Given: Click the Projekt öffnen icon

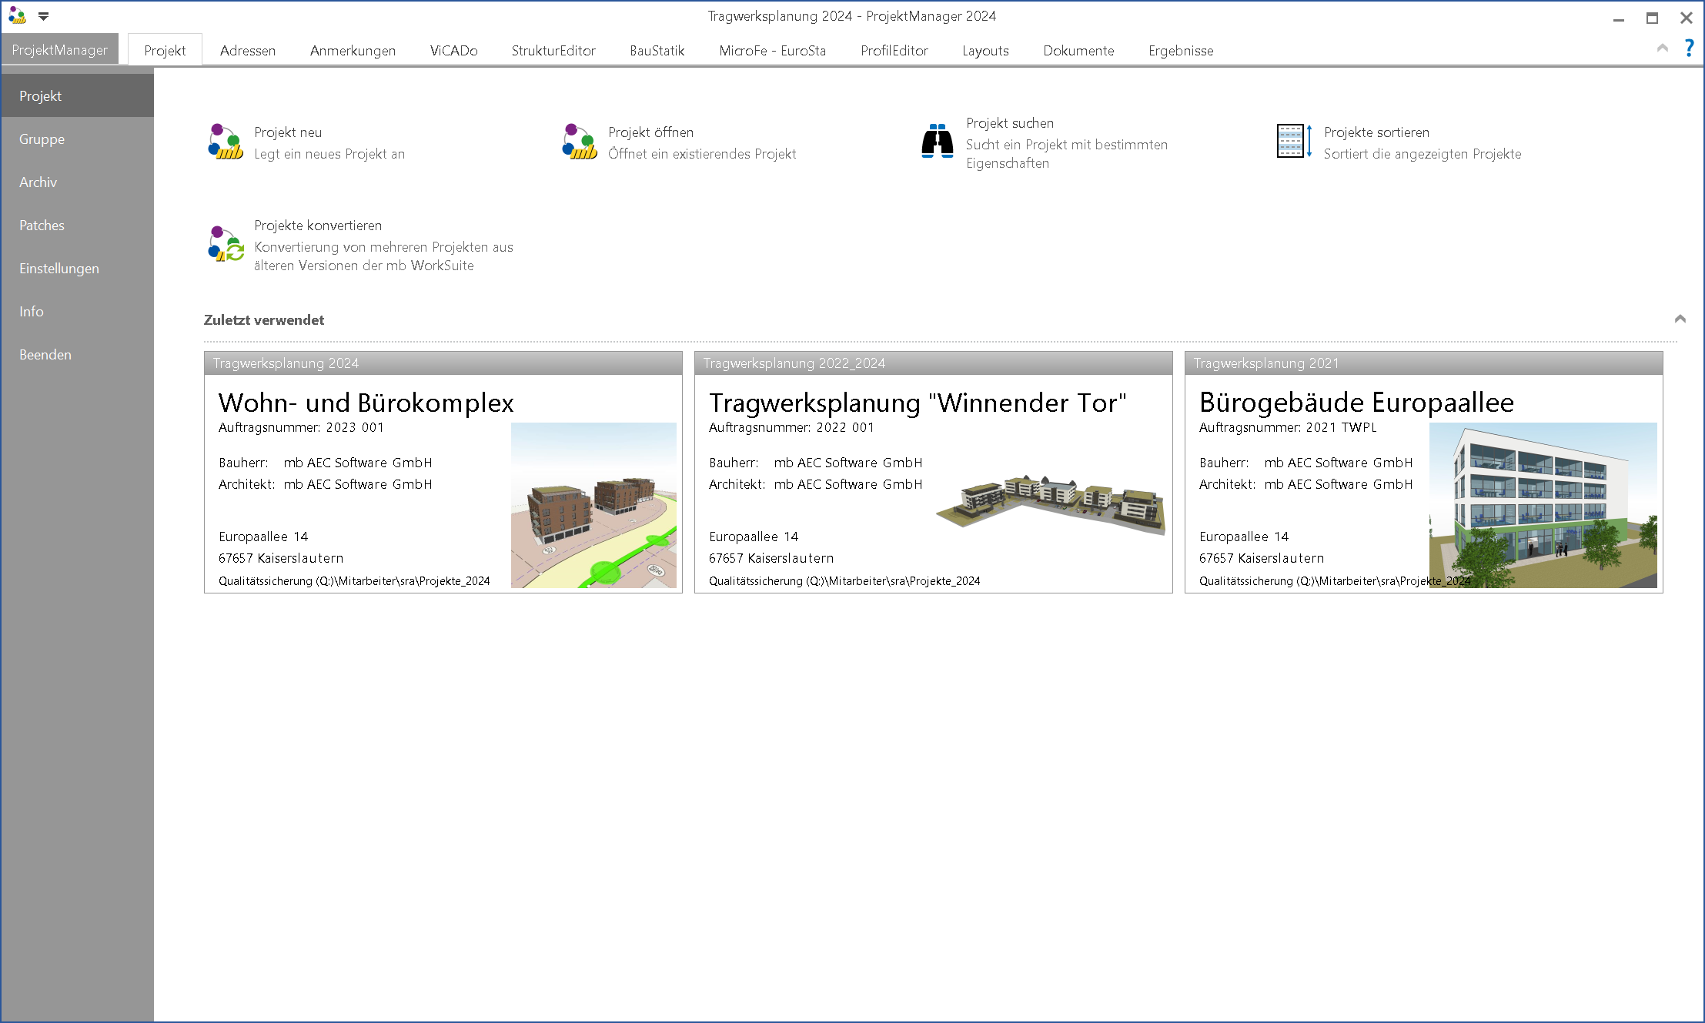Looking at the screenshot, I should click(x=579, y=142).
